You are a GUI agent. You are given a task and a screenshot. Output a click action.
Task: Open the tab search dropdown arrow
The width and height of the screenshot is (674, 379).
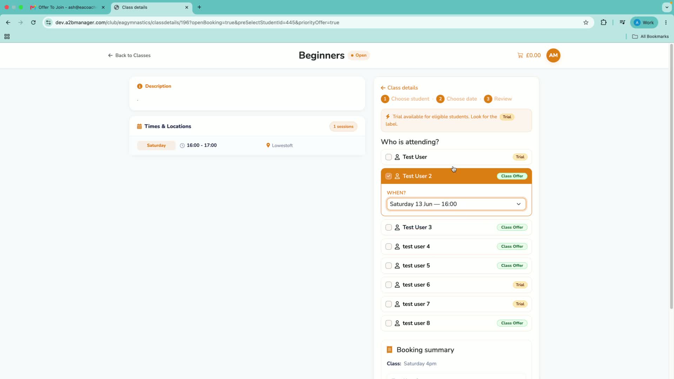[667, 7]
